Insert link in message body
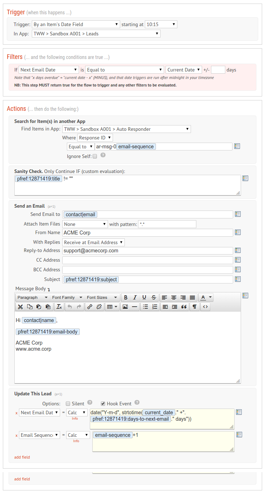This screenshot has width=265, height=494. pos(90,307)
